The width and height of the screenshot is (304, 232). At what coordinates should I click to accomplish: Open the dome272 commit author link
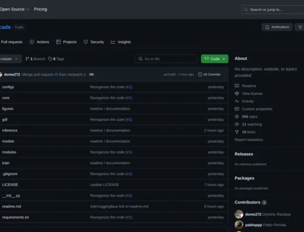[x=12, y=74]
